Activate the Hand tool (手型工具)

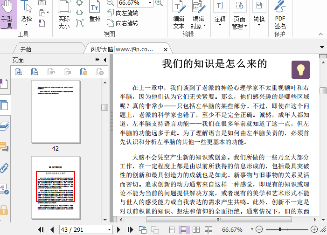pos(8,14)
